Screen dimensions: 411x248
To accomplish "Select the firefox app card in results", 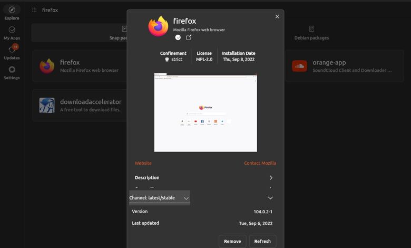I will [80, 66].
